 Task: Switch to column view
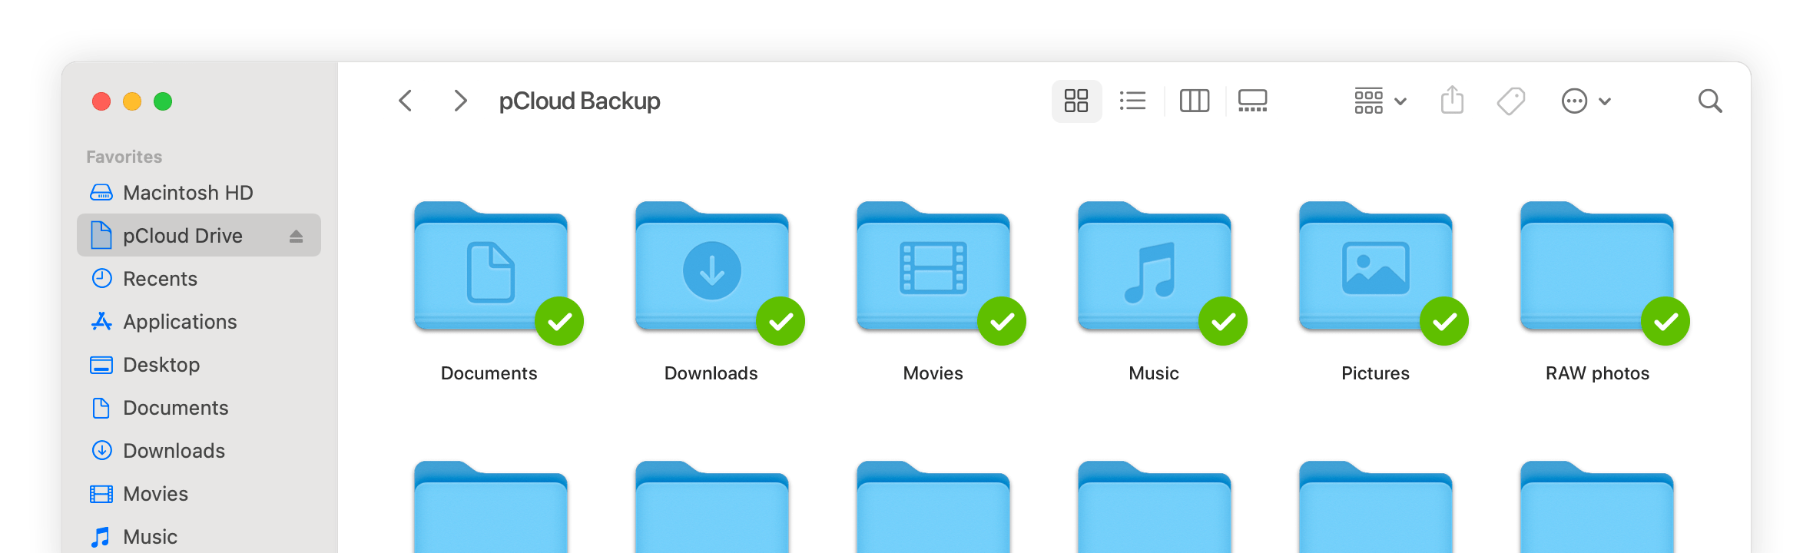[x=1194, y=101]
